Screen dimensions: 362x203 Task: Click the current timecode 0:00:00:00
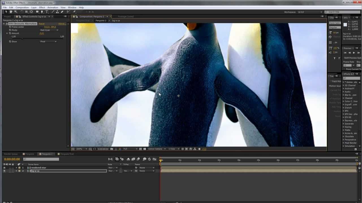(12, 159)
